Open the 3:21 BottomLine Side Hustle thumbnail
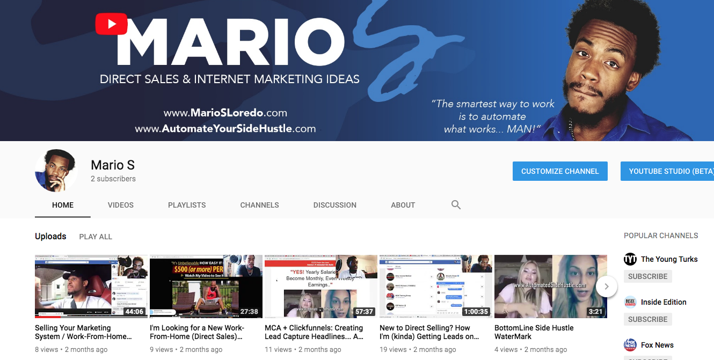 [x=551, y=286]
